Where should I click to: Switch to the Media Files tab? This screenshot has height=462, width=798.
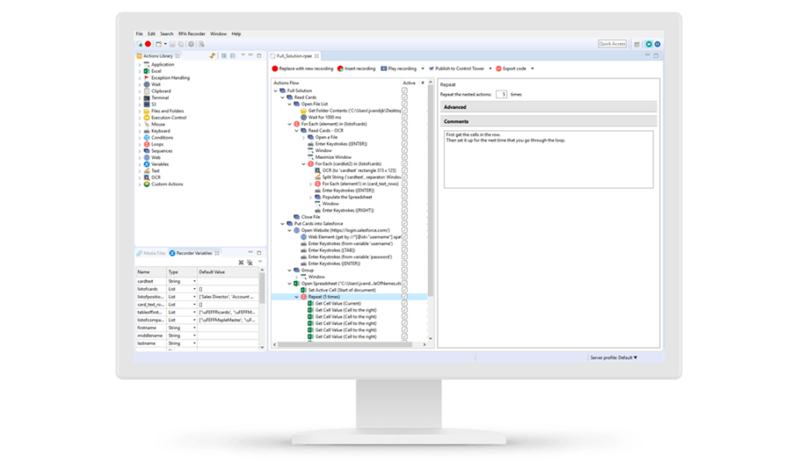tap(150, 253)
